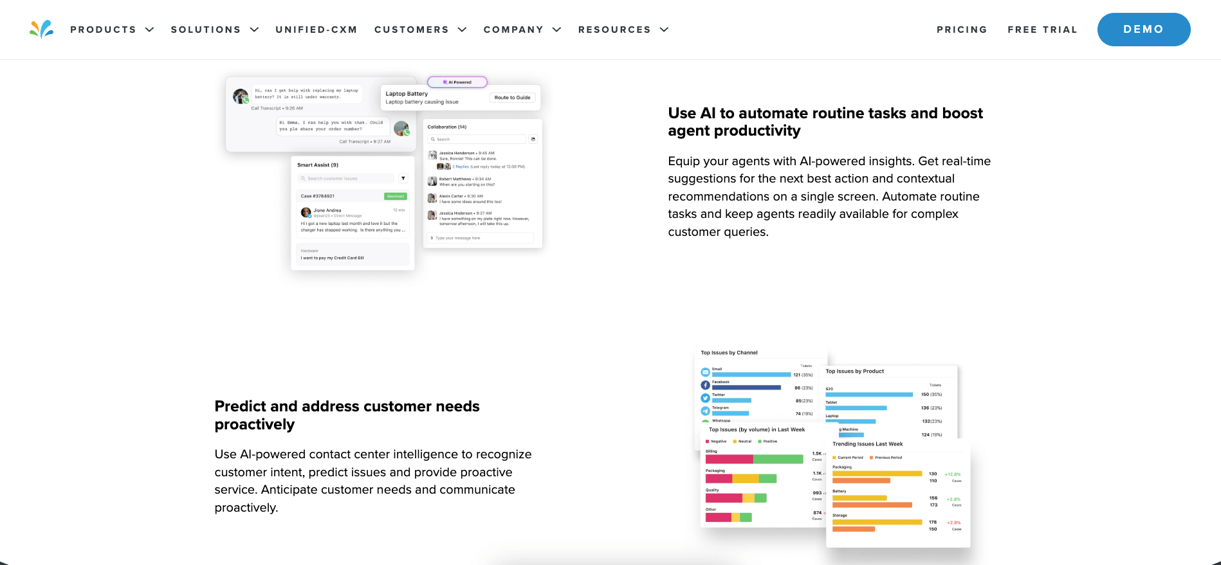1221x565 pixels.
Task: Click Alexis Carter's avatar
Action: tap(433, 198)
